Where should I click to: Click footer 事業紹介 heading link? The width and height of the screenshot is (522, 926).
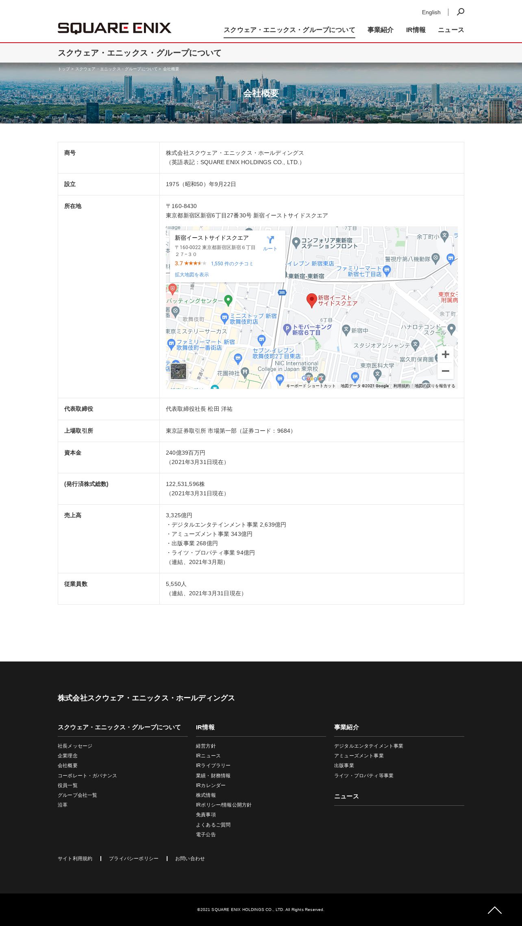coord(346,727)
